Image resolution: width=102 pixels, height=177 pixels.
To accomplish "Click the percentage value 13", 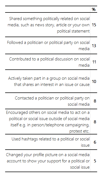I will (94, 46).
